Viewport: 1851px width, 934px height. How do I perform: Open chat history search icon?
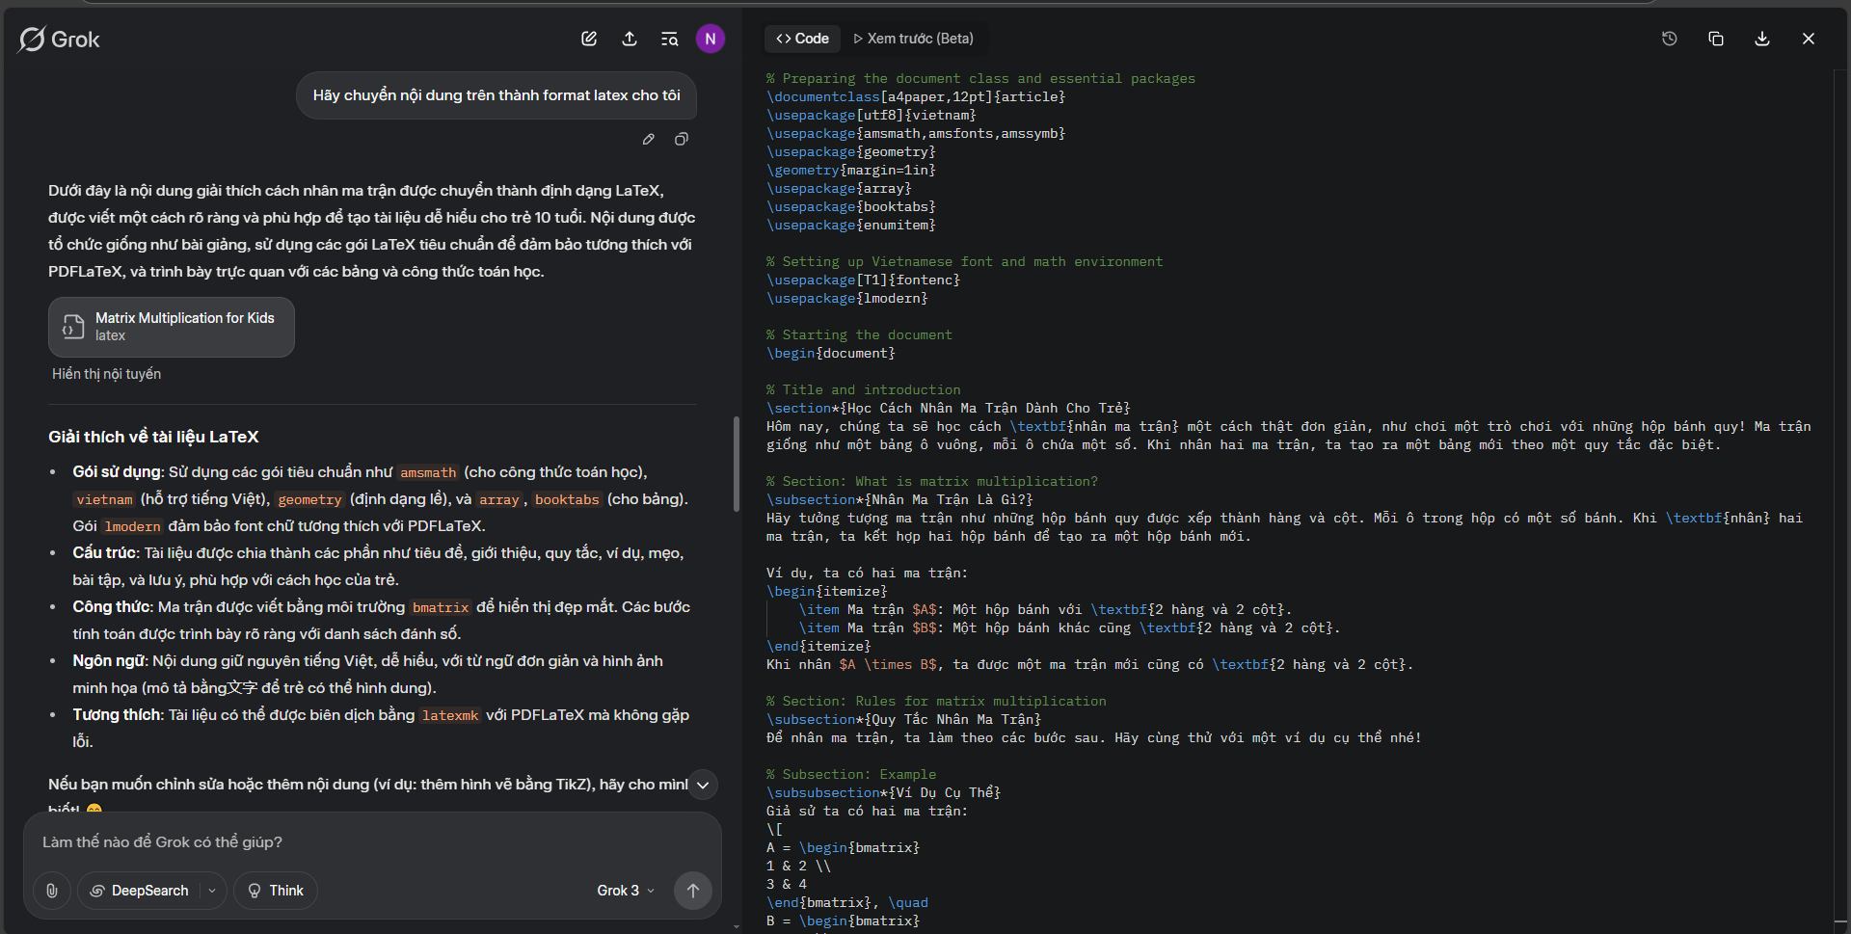[x=669, y=39]
